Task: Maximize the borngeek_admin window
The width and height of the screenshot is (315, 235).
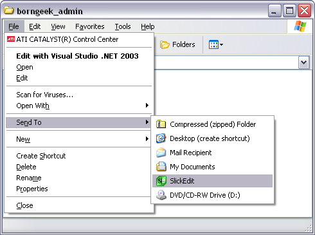Action: tap(289, 10)
